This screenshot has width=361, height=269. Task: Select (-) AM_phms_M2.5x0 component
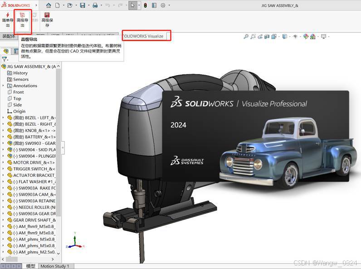31,252
